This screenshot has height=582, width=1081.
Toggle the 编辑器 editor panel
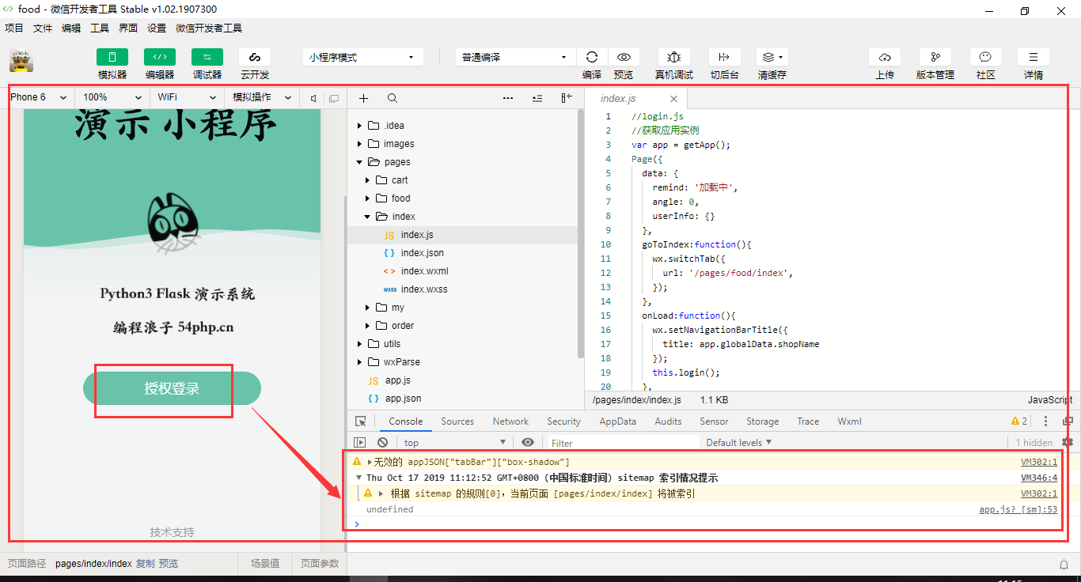click(160, 57)
